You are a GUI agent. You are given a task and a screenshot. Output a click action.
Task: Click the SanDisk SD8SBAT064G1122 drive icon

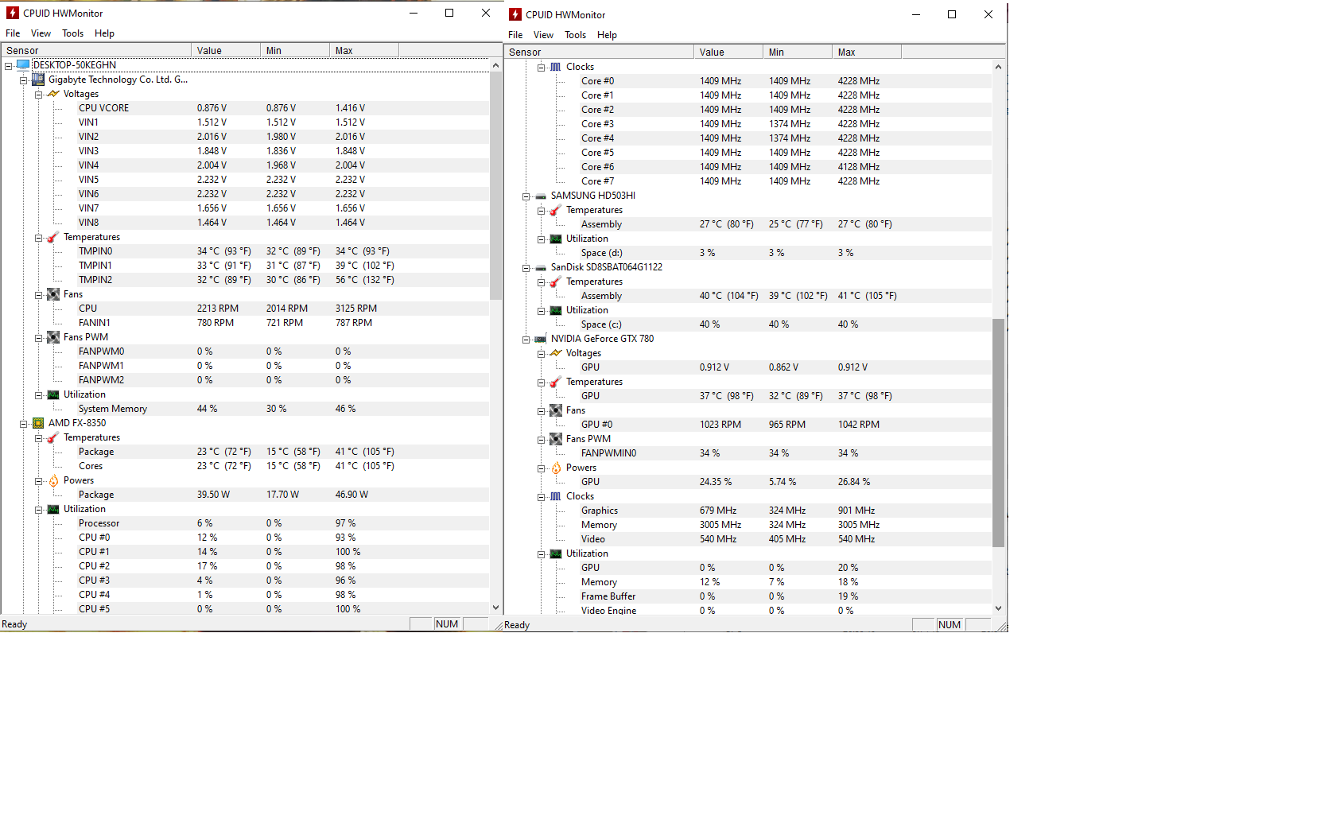[541, 267]
